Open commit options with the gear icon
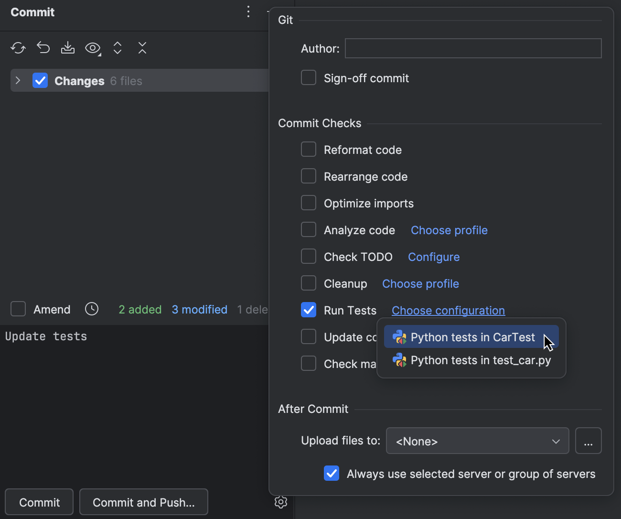 pyautogui.click(x=281, y=502)
